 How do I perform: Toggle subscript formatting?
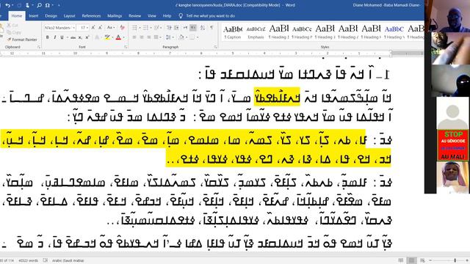[80, 37]
